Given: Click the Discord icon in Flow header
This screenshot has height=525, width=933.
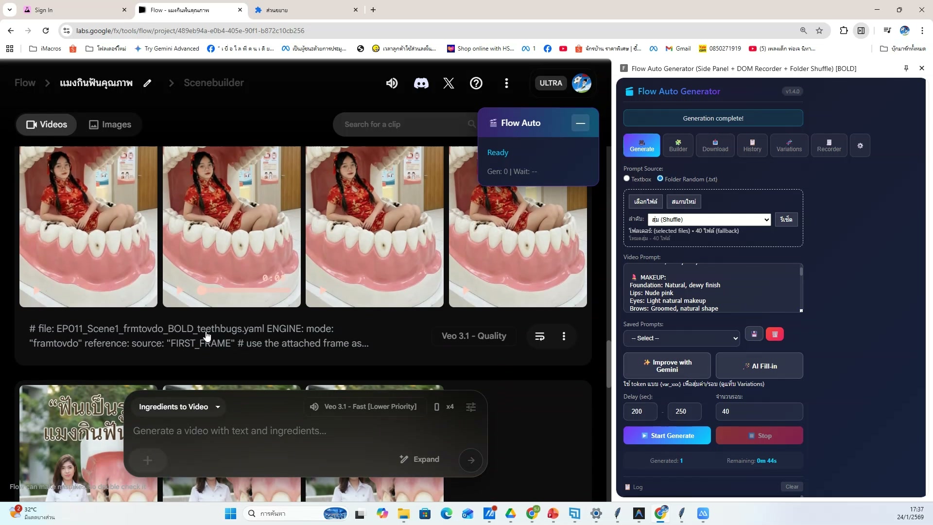Looking at the screenshot, I should click(421, 83).
